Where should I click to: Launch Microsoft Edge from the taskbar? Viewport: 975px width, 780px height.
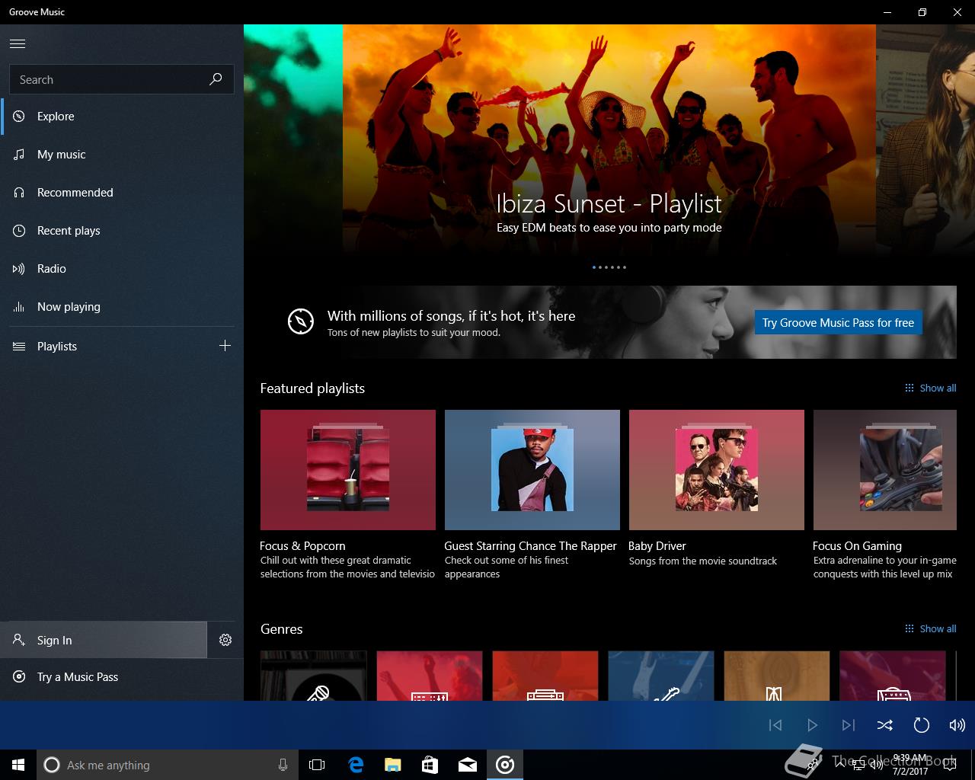click(x=355, y=765)
